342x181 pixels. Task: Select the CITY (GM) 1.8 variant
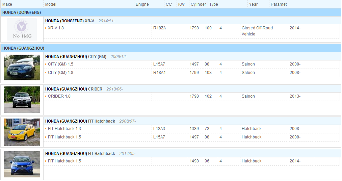point(60,73)
